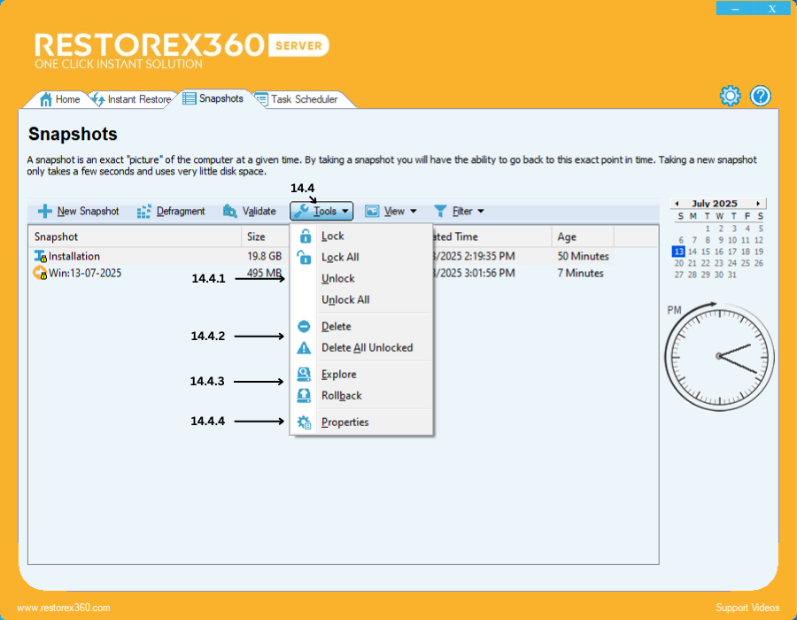797x620 pixels.
Task: Choose Unlock All from the Tools menu
Action: coord(361,300)
